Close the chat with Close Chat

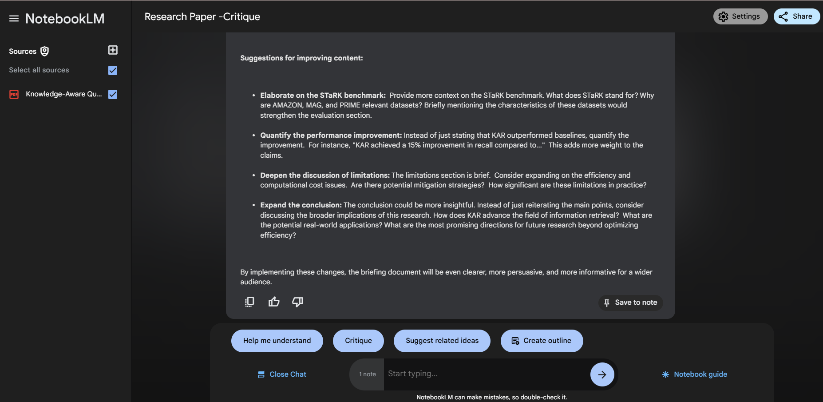point(282,374)
